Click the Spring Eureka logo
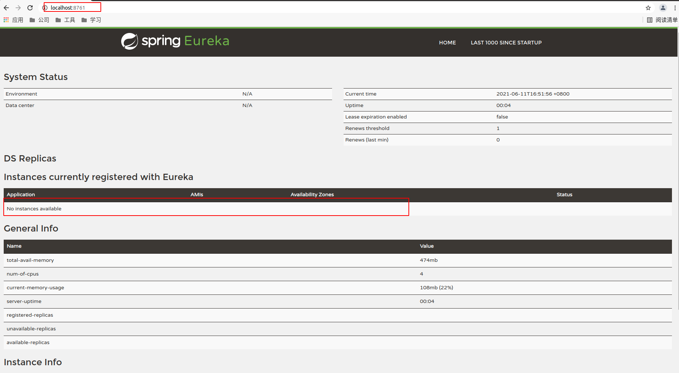The height and width of the screenshot is (373, 679). tap(175, 41)
